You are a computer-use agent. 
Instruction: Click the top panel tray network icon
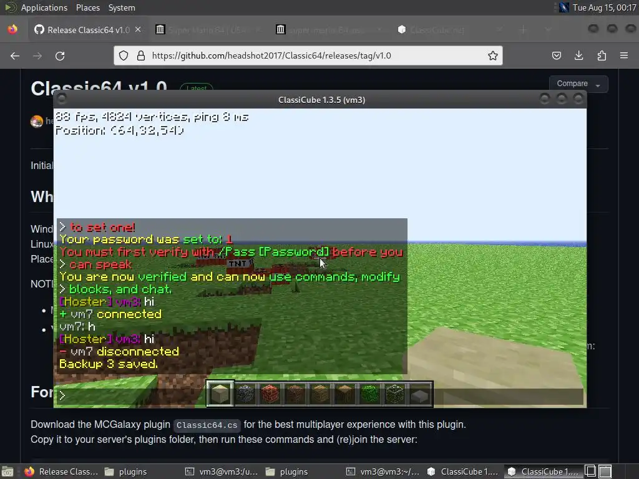click(x=563, y=7)
